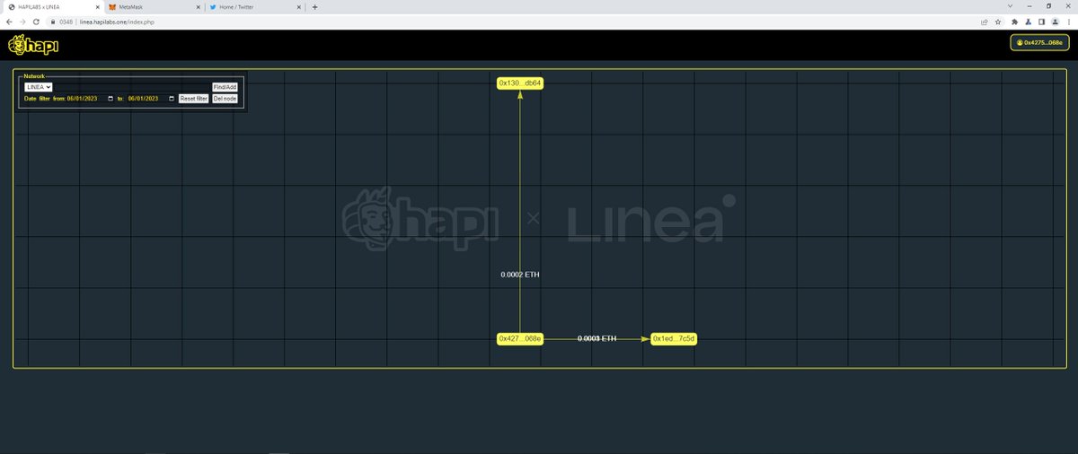This screenshot has height=454, width=1078.
Task: Switch to the MetaMask tab
Action: tap(153, 6)
